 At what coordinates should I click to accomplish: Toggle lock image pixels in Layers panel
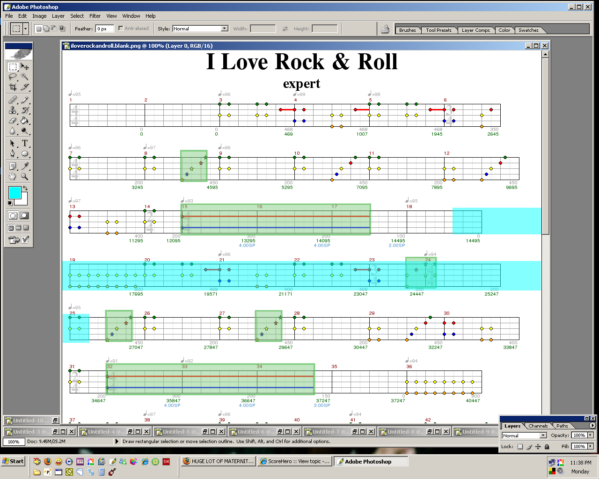click(x=529, y=446)
